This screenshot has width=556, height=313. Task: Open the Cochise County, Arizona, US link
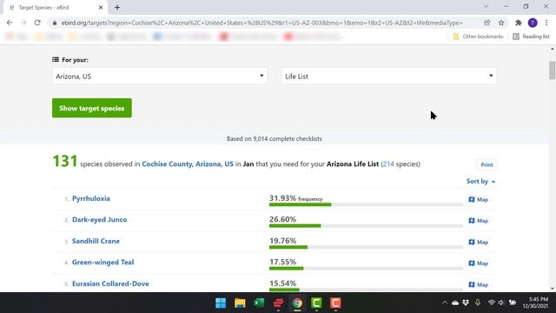pyautogui.click(x=188, y=164)
